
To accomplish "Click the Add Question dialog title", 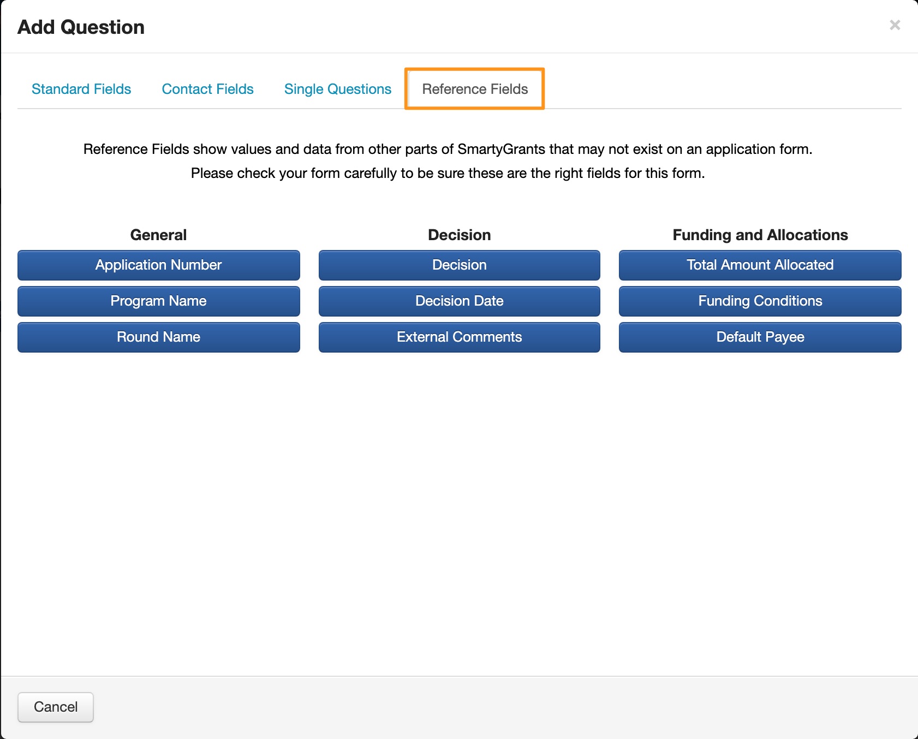I will (81, 27).
